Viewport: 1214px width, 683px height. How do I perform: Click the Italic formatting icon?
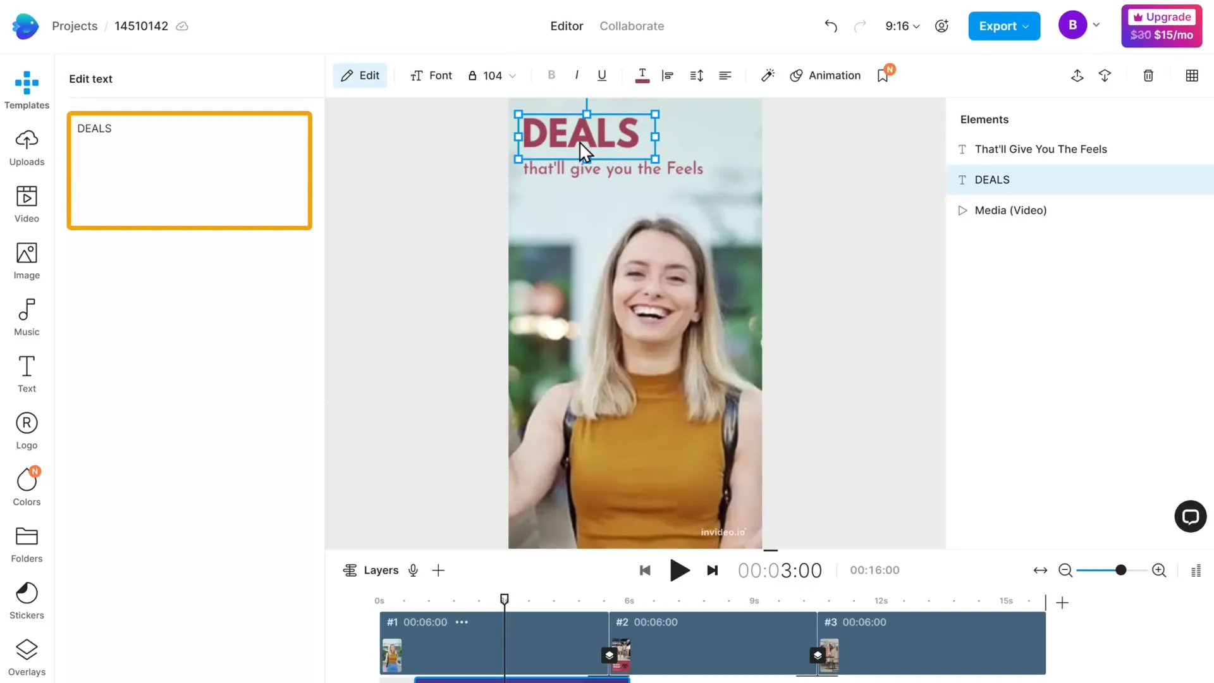tap(576, 75)
